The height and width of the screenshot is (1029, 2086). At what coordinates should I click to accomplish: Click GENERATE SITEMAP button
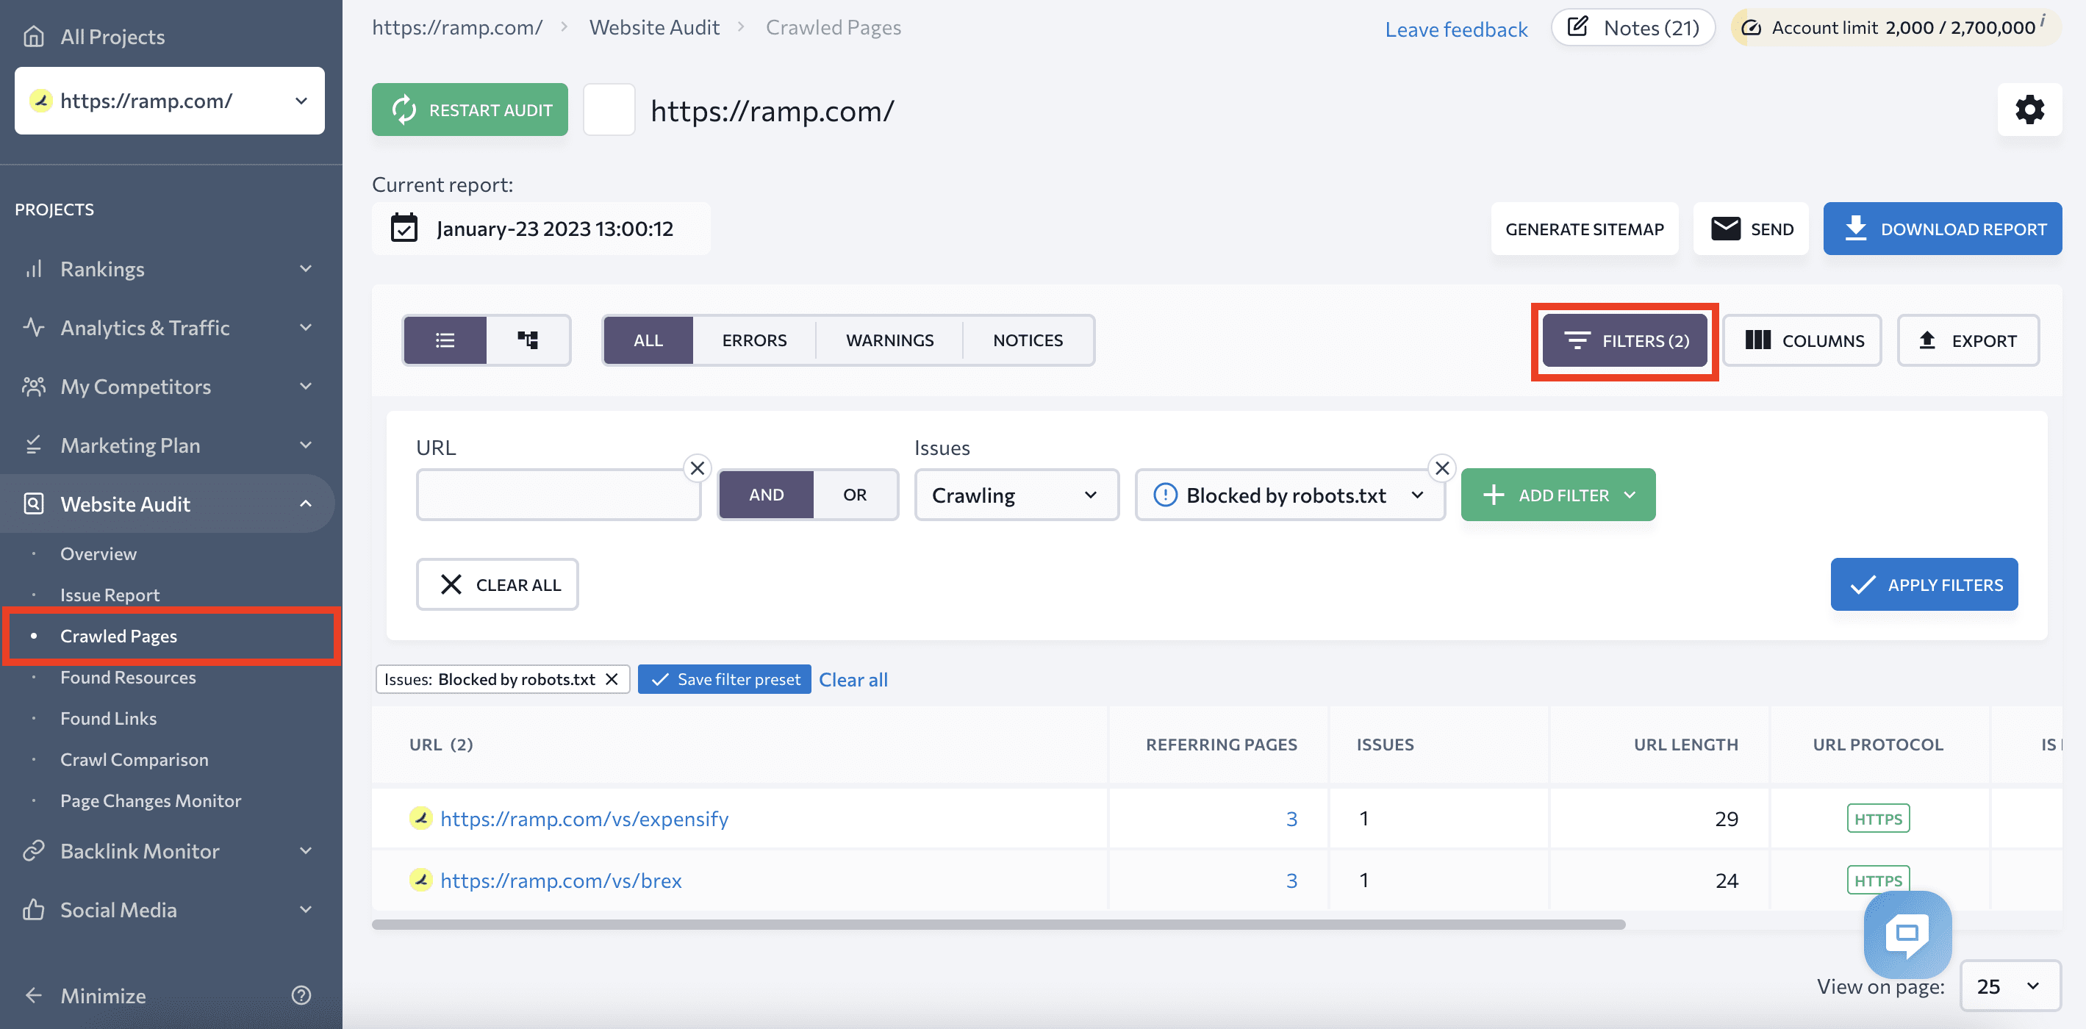[x=1584, y=229]
